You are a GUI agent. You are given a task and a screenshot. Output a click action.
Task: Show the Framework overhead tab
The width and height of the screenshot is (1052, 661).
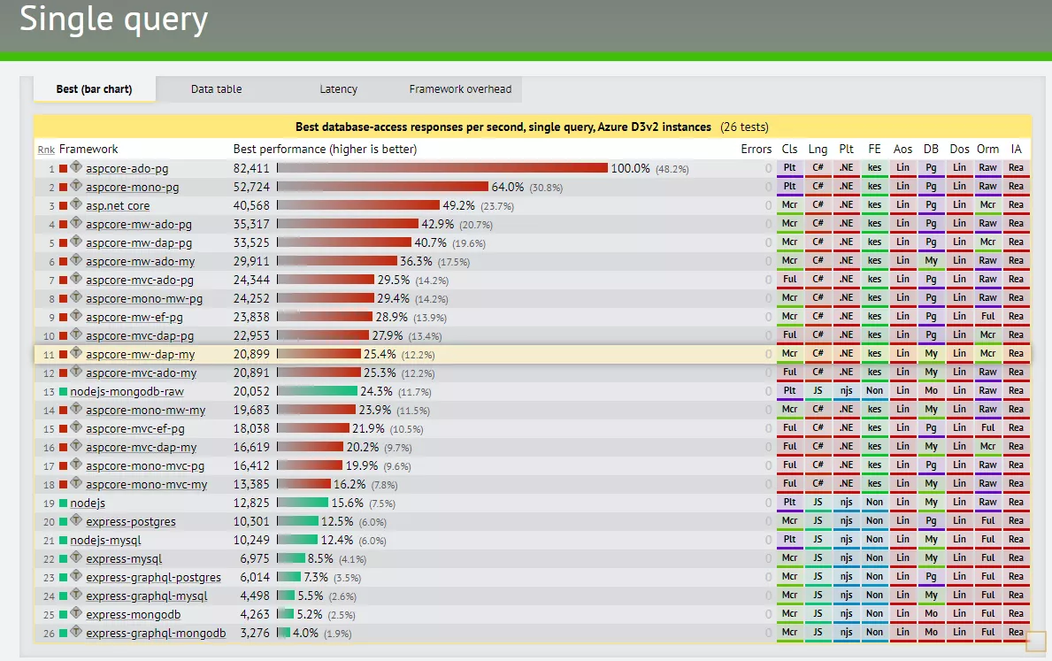[x=460, y=89]
